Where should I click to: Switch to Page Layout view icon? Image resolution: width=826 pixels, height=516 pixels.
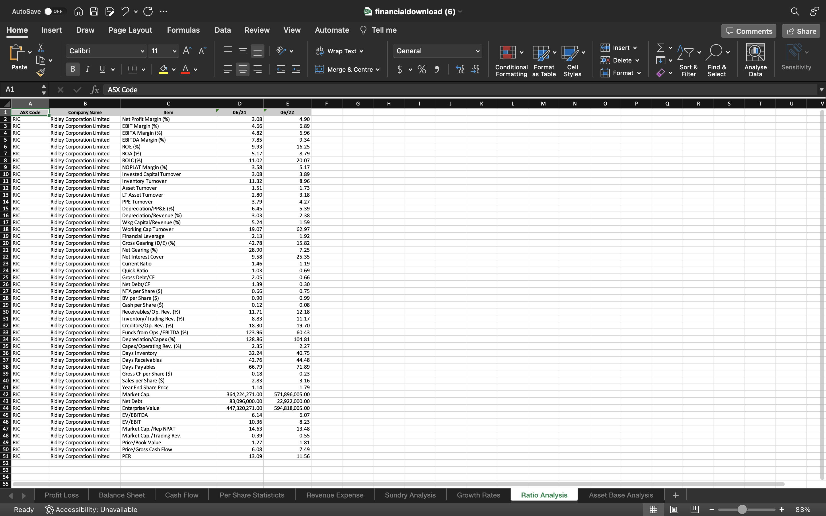pos(674,509)
